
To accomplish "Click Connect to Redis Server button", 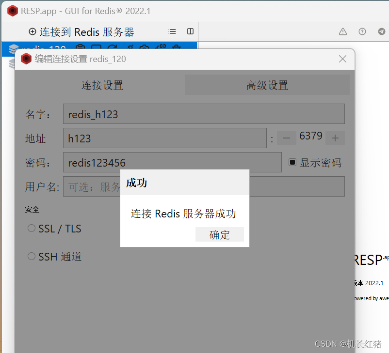I will pos(81,32).
